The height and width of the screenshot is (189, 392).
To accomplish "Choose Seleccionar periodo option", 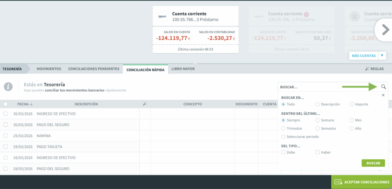I will click(283, 137).
